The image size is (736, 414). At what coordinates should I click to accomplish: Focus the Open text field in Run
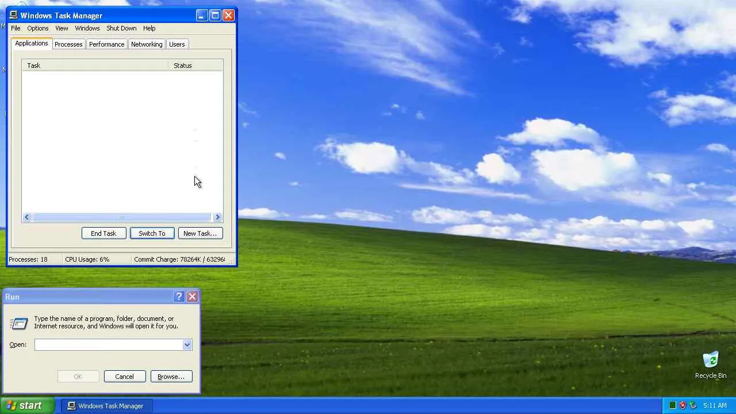109,344
